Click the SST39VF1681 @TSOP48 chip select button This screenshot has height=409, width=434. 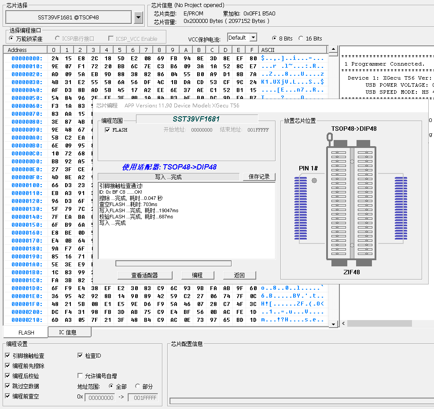pos(69,18)
